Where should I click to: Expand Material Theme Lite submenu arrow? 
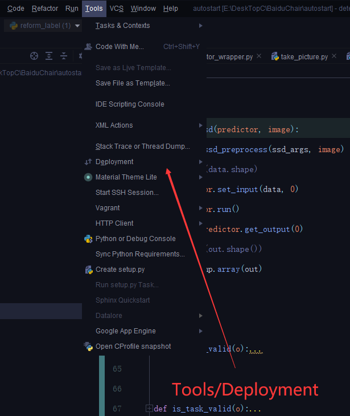200,177
